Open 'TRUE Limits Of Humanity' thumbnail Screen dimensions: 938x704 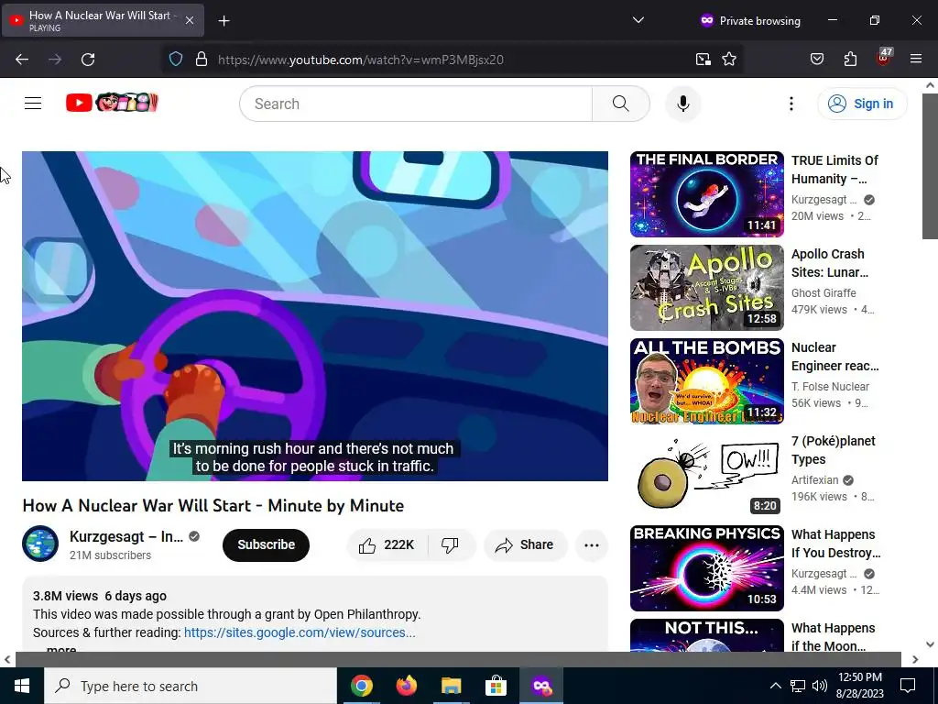click(x=706, y=194)
